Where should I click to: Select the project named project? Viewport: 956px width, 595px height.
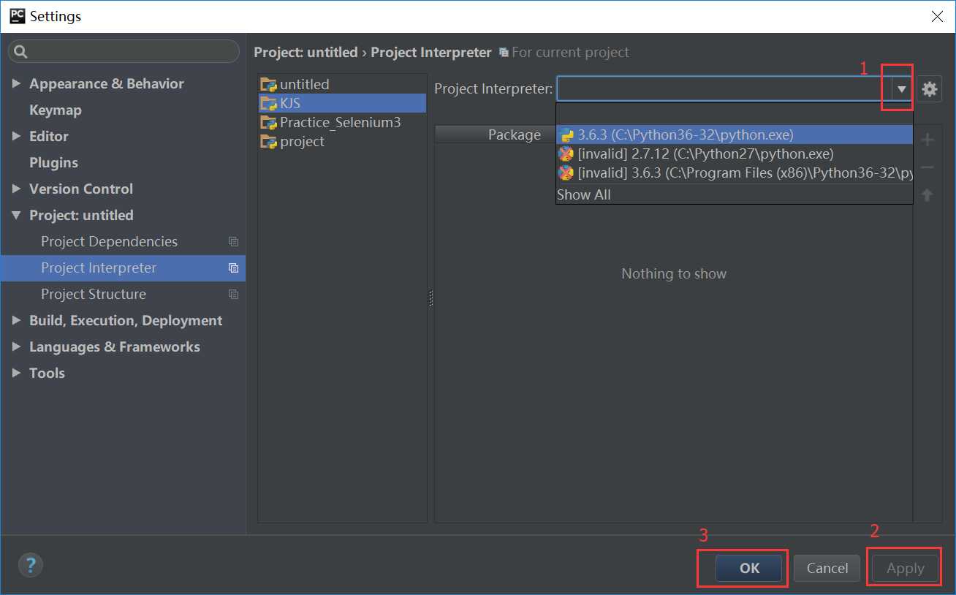coord(302,141)
